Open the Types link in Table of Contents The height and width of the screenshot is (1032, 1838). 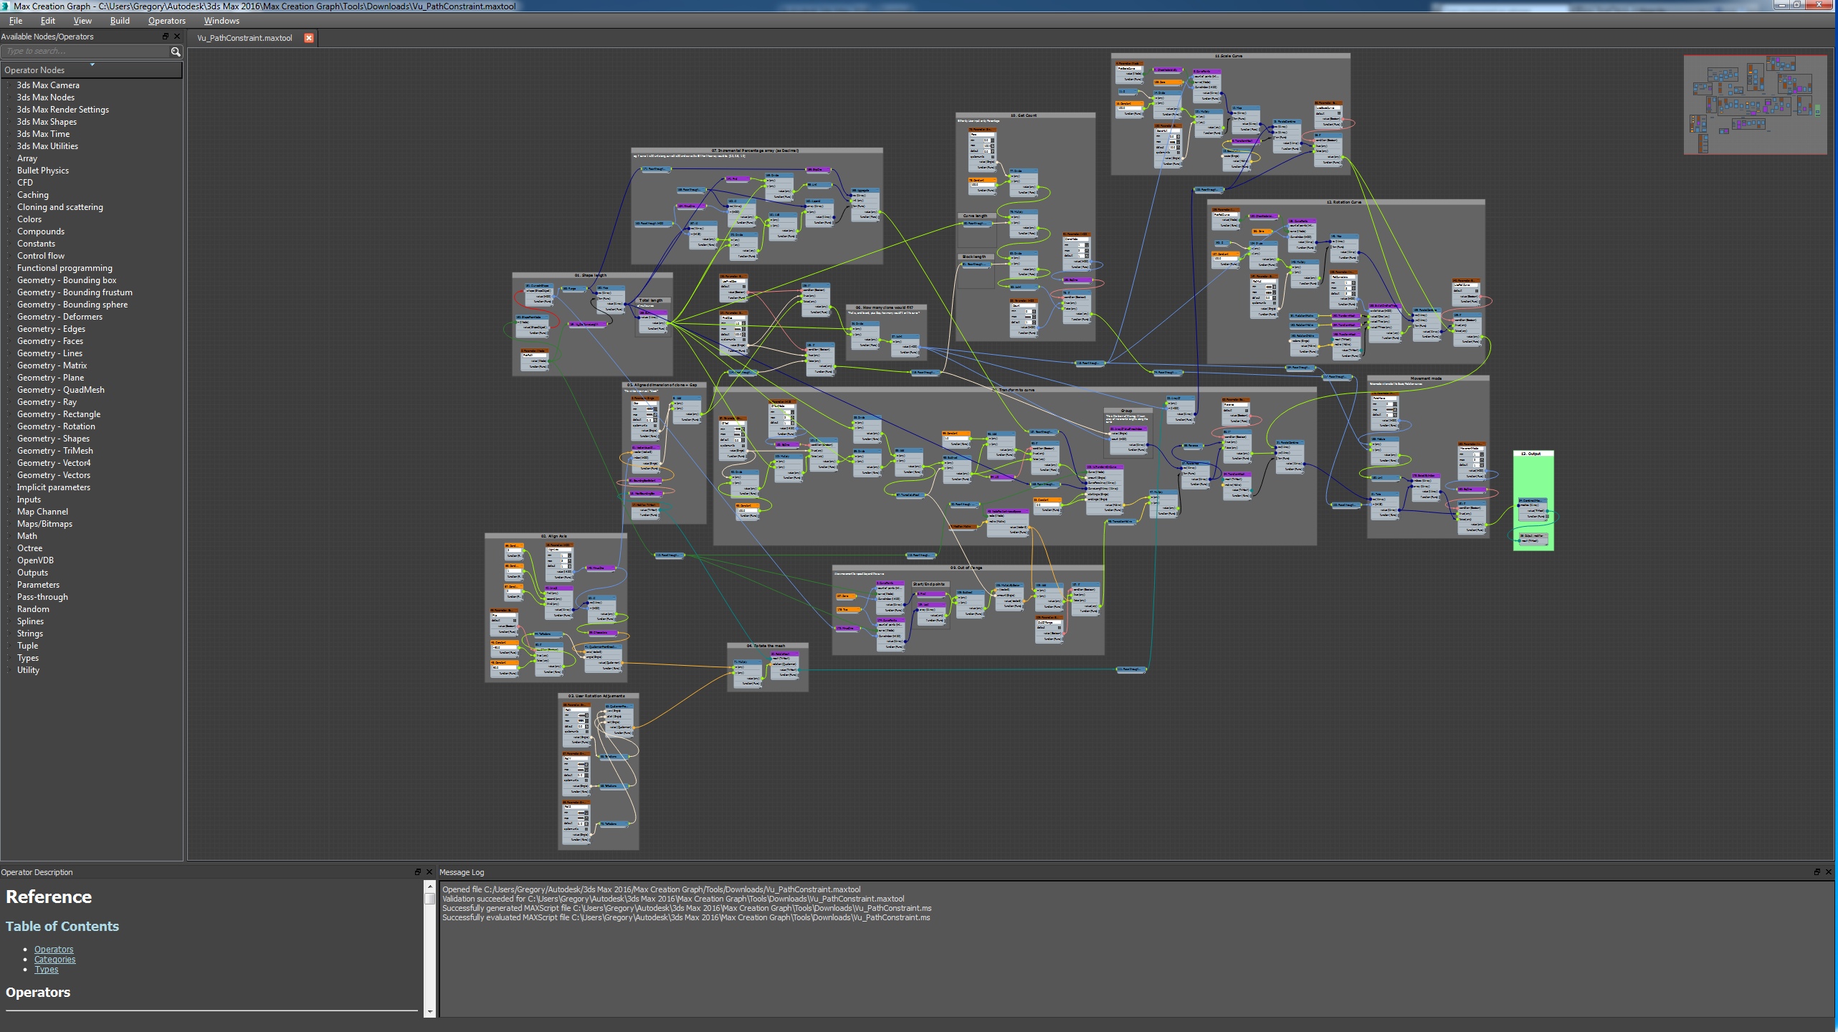click(47, 970)
